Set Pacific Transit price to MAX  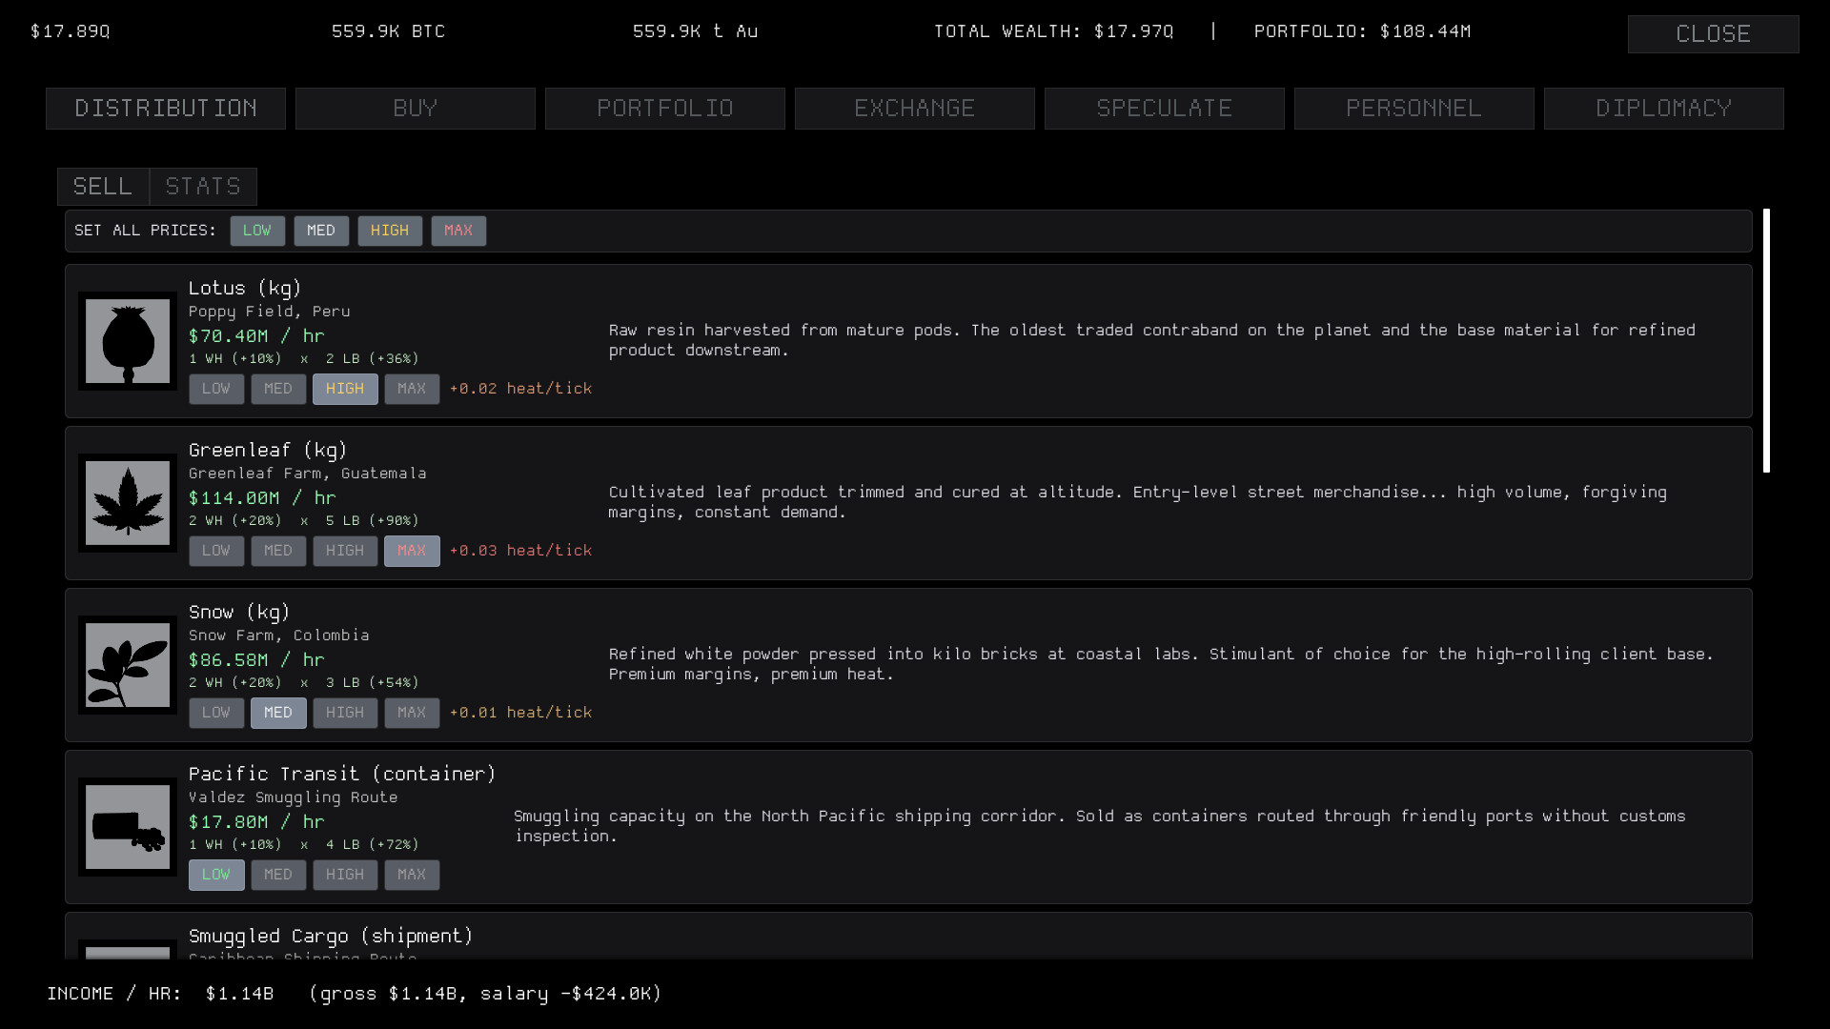(x=412, y=875)
